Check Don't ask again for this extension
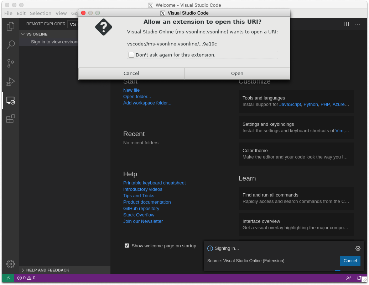 coord(131,55)
